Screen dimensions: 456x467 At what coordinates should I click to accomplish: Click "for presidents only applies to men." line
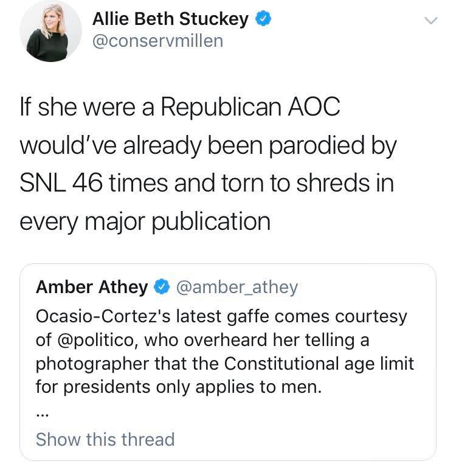pyautogui.click(x=178, y=386)
